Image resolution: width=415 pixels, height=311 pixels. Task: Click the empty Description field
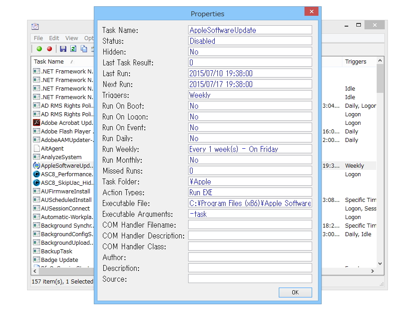click(x=250, y=268)
